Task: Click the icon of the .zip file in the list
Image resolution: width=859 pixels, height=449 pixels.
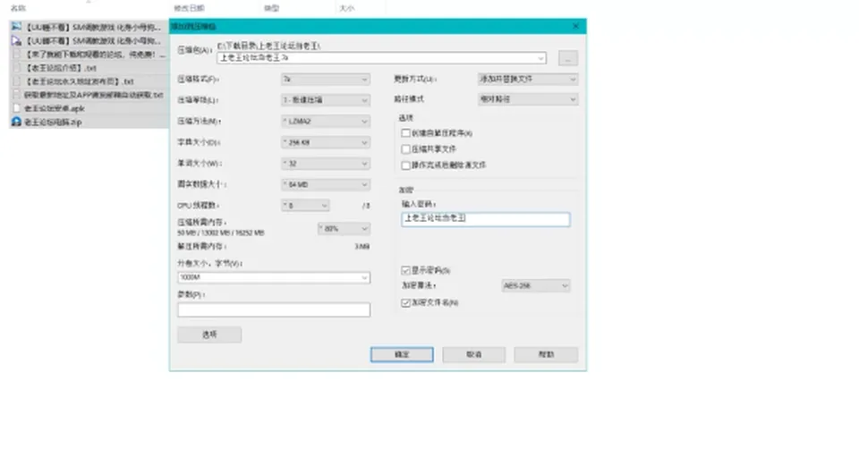Action: [x=16, y=122]
